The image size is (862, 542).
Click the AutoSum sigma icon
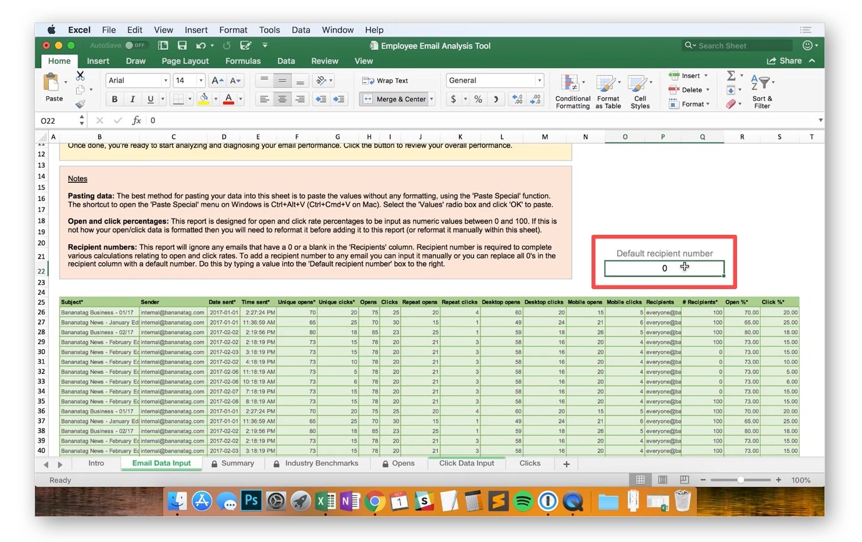point(731,76)
